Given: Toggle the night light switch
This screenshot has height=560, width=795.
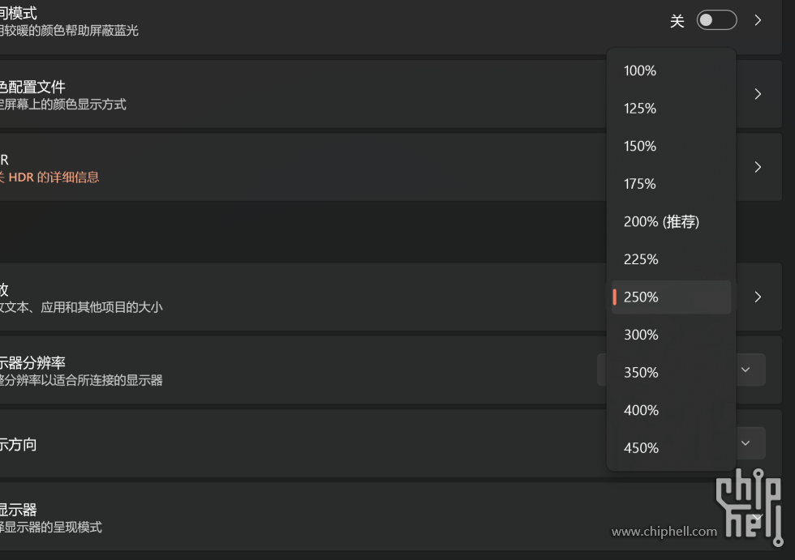Looking at the screenshot, I should point(716,20).
